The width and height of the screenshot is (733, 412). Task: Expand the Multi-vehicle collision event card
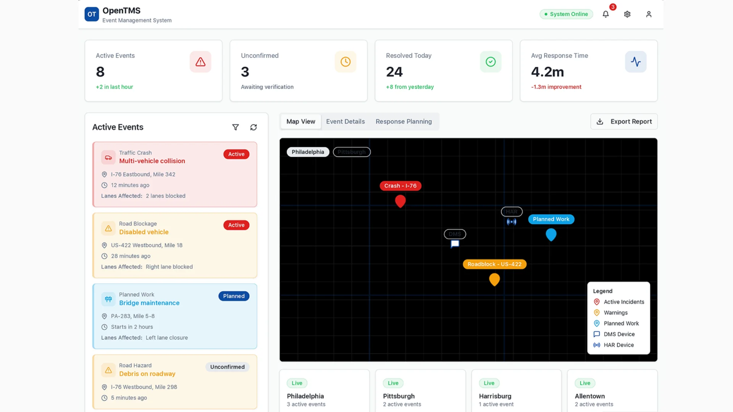tap(174, 174)
